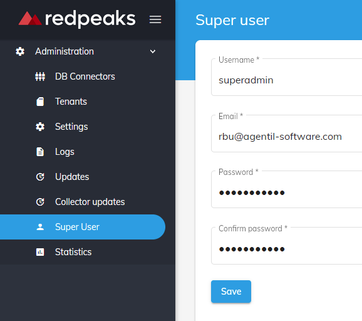
Task: Click into the Email address field
Action: tap(286, 134)
